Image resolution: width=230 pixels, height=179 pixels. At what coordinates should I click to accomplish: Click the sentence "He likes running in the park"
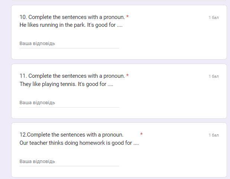[x=52, y=25]
